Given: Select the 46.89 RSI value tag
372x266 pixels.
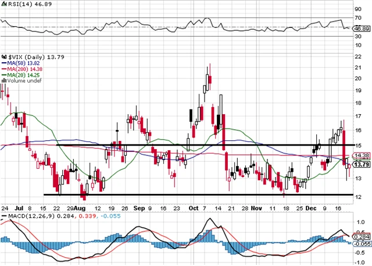Looking at the screenshot, I should (361, 27).
